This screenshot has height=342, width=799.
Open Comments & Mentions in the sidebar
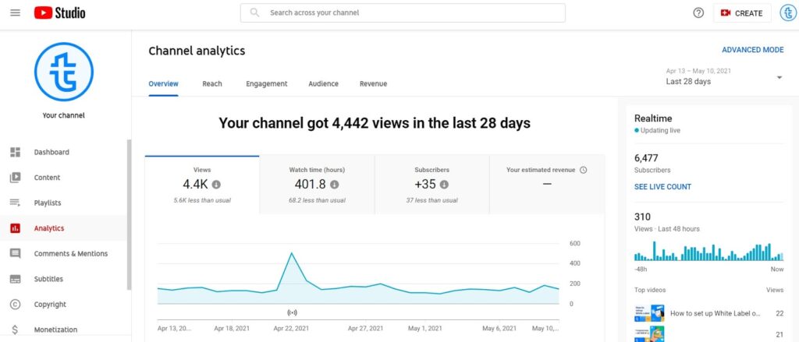coord(70,254)
